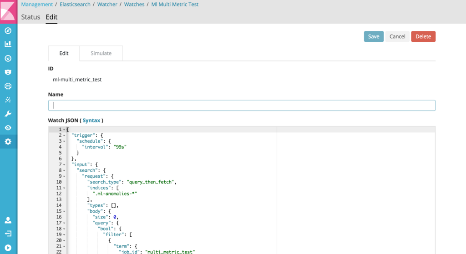This screenshot has height=254, width=466.
Task: Open Timelion mask icon in sidebar
Action: [8, 72]
